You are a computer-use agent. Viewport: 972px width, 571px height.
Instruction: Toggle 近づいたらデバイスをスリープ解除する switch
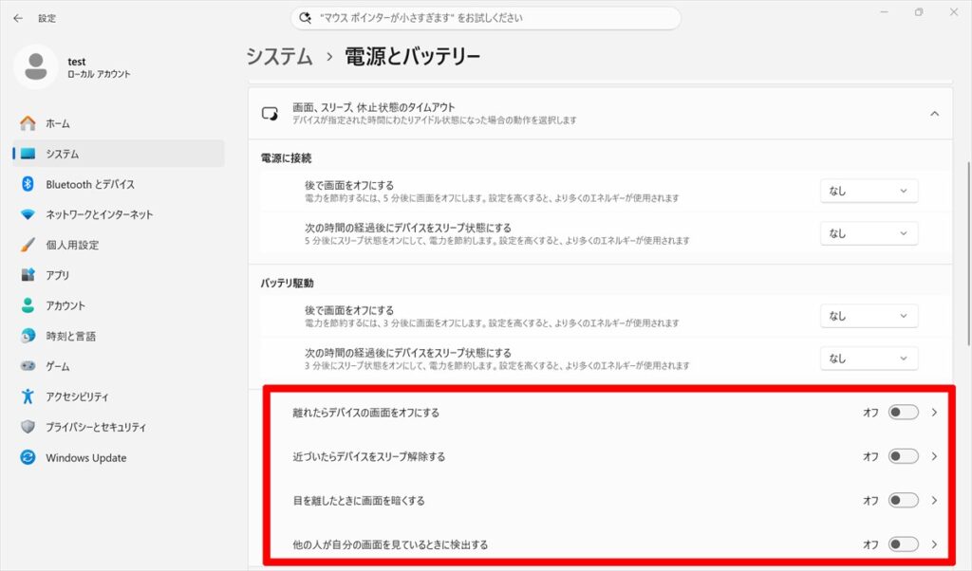(x=904, y=456)
